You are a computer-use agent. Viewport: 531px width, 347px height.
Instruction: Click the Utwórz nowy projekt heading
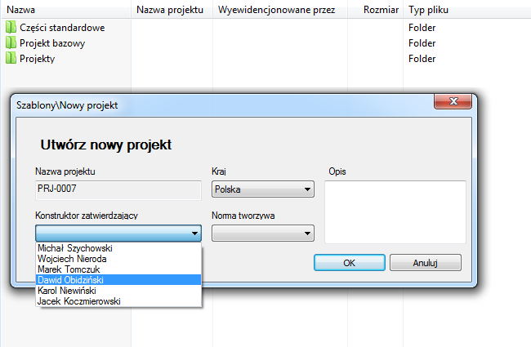[106, 145]
